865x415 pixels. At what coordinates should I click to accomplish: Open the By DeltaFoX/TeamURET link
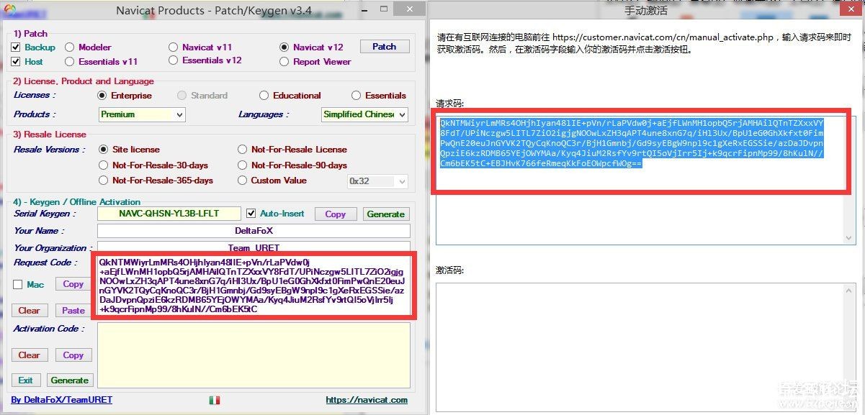(62, 400)
